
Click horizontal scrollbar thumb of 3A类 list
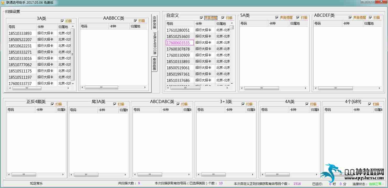[27, 88]
